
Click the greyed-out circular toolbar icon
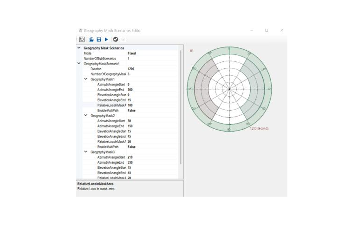(123, 40)
